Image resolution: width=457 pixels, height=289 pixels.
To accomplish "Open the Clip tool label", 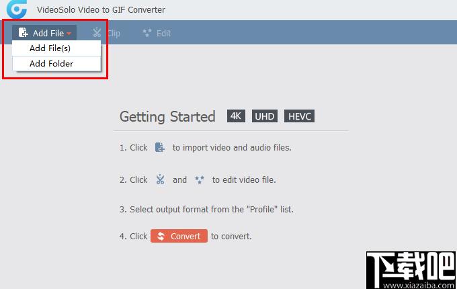I will click(114, 34).
